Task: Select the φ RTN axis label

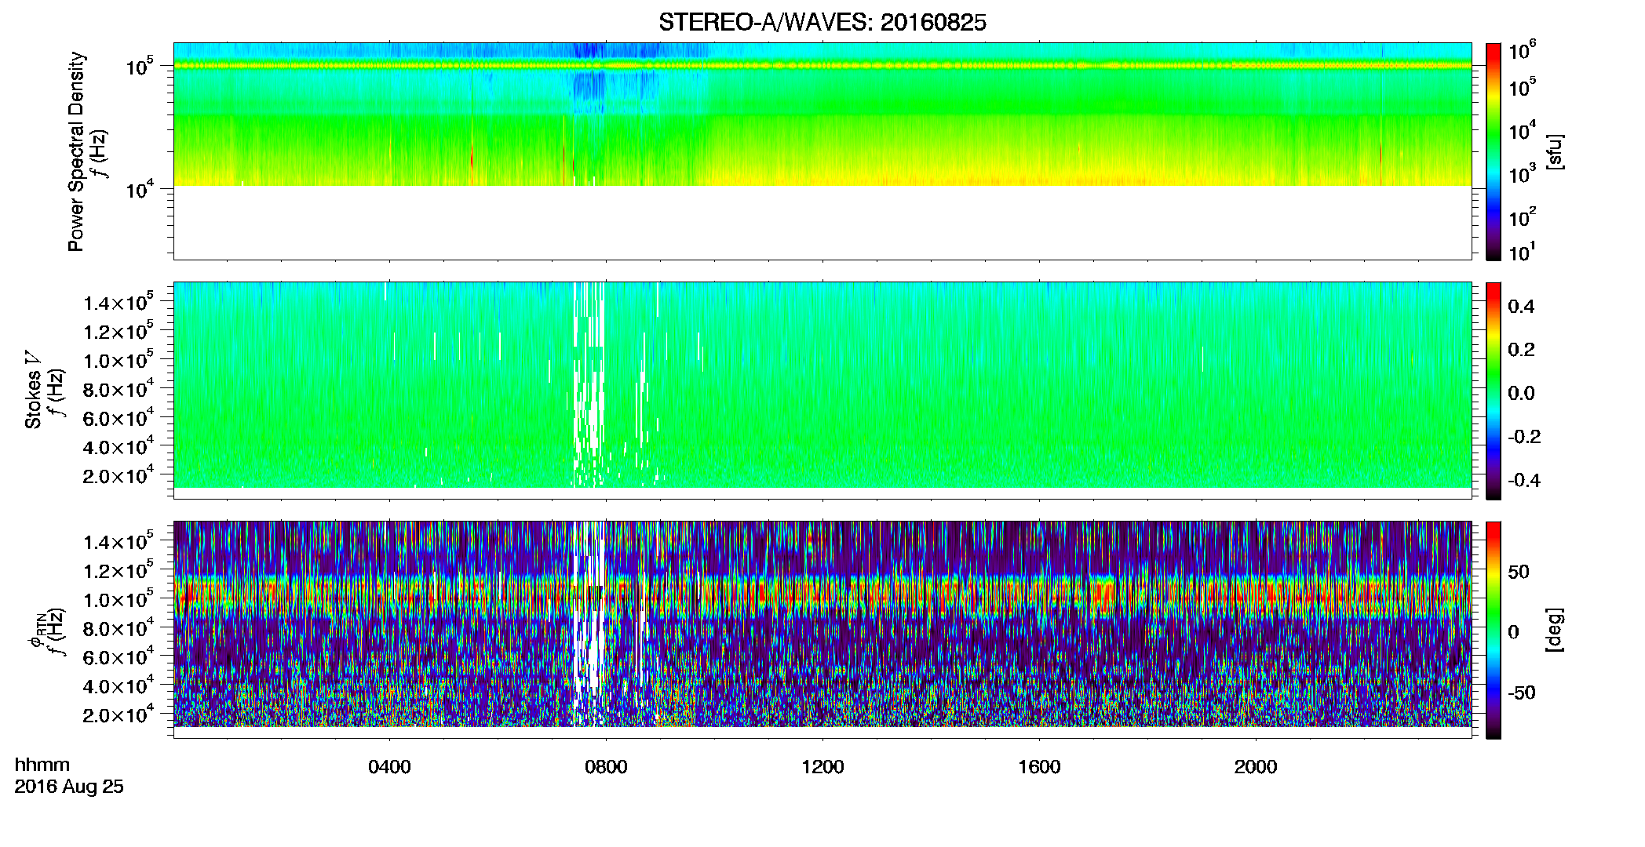Action: coord(36,630)
